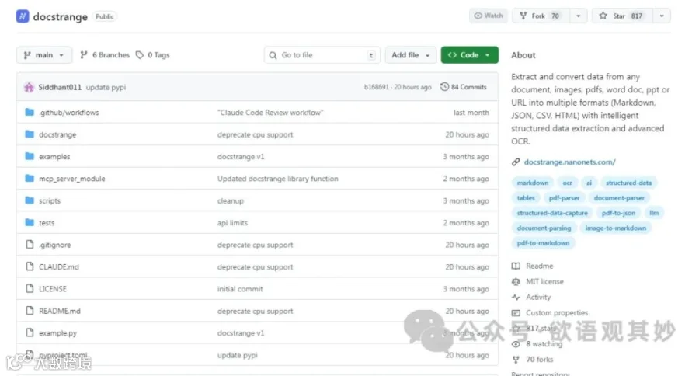Click the Fork button
Viewport: 699px width, 376px height.
coord(541,16)
